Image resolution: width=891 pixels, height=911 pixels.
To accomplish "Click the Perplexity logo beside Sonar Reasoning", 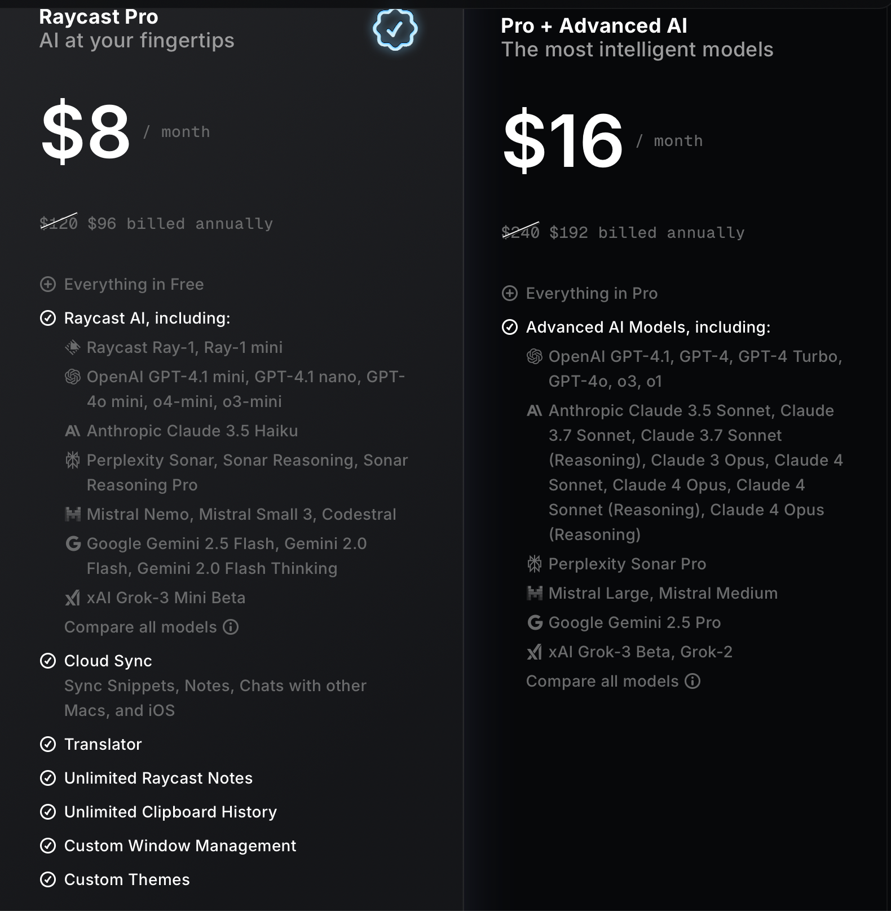I will [x=73, y=461].
